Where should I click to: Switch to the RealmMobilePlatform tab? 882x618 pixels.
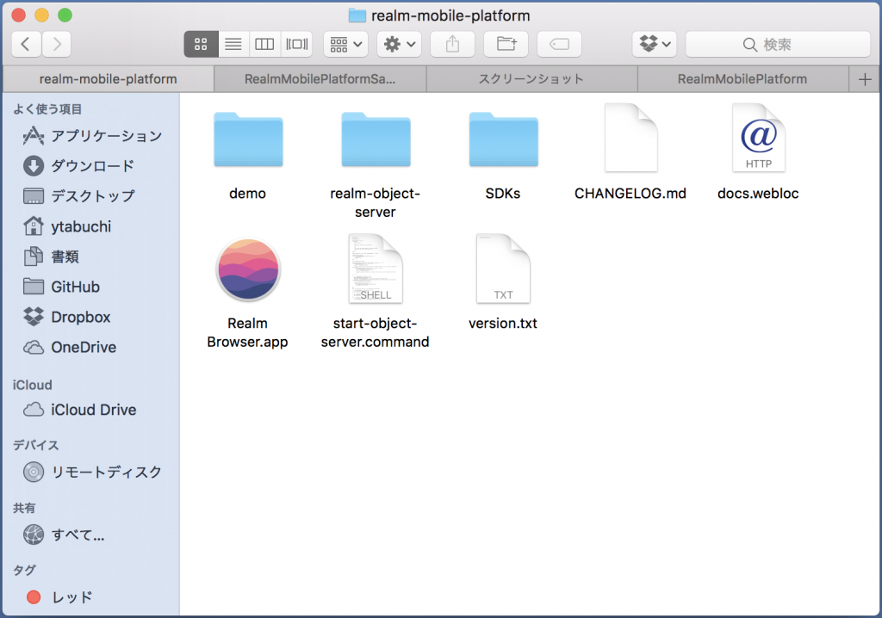[x=742, y=79]
